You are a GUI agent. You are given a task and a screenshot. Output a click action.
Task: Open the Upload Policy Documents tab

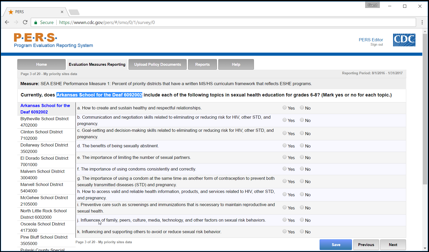click(x=157, y=64)
